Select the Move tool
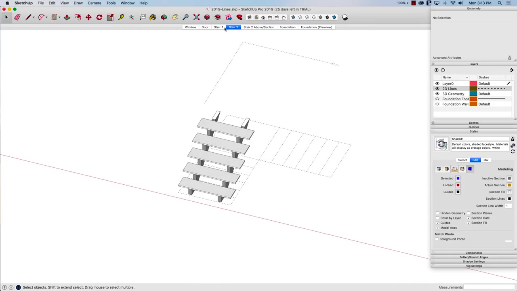The height and width of the screenshot is (291, 517). point(88,17)
